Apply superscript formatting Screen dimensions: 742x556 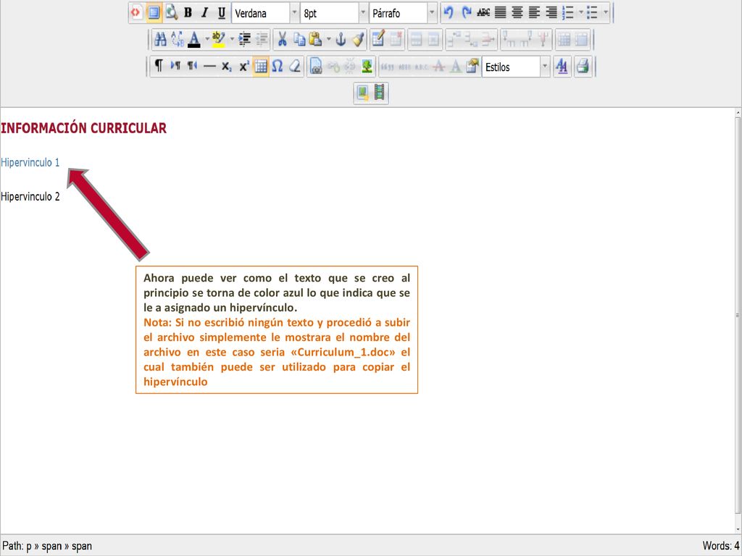(243, 67)
